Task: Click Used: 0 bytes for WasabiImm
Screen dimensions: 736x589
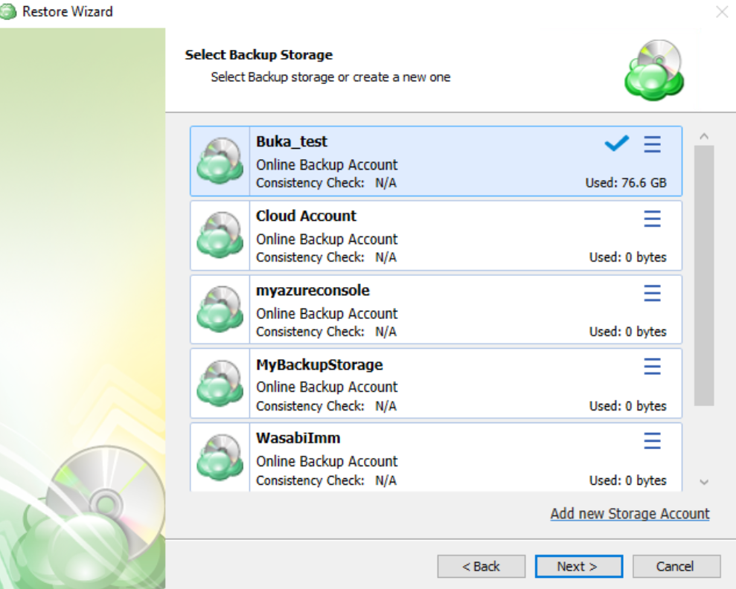Action: coord(627,480)
